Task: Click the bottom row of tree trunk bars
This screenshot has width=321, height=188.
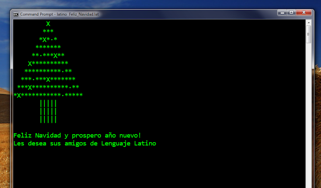Action: [48, 120]
